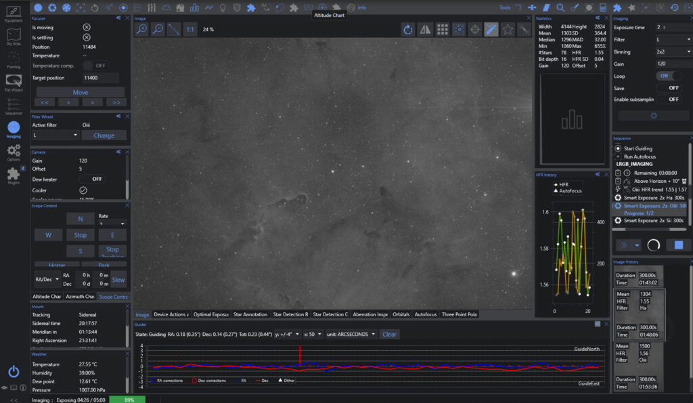
Task: Set image zoom to 1:1
Action: tap(190, 29)
